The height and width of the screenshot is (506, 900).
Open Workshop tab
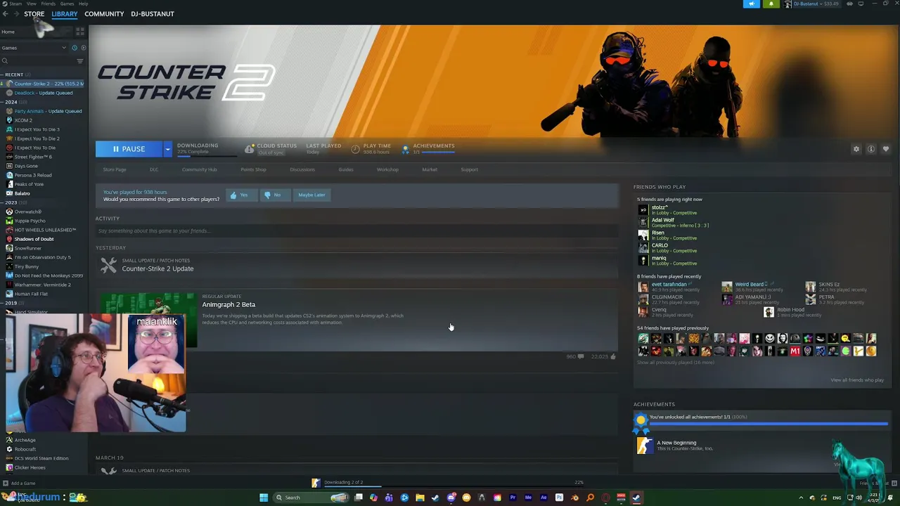click(x=387, y=169)
